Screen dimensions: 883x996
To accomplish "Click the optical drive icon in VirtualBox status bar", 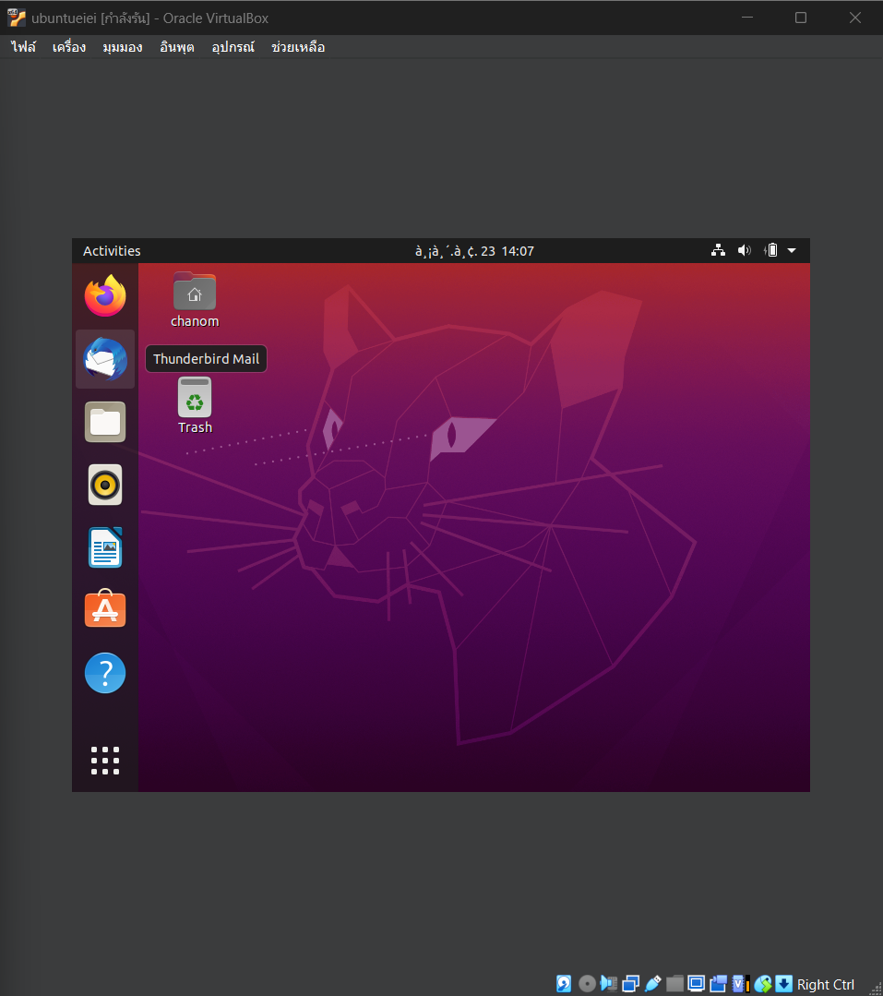I will click(x=587, y=983).
